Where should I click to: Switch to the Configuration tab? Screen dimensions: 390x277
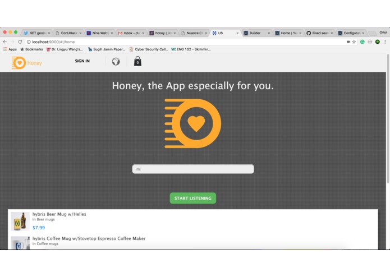tap(350, 33)
